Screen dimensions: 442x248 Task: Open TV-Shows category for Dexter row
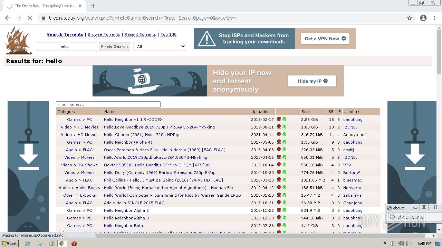click(x=88, y=165)
